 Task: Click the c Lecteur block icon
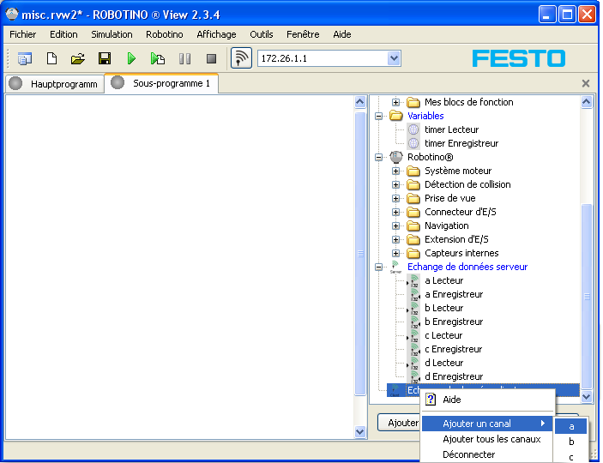(x=413, y=336)
